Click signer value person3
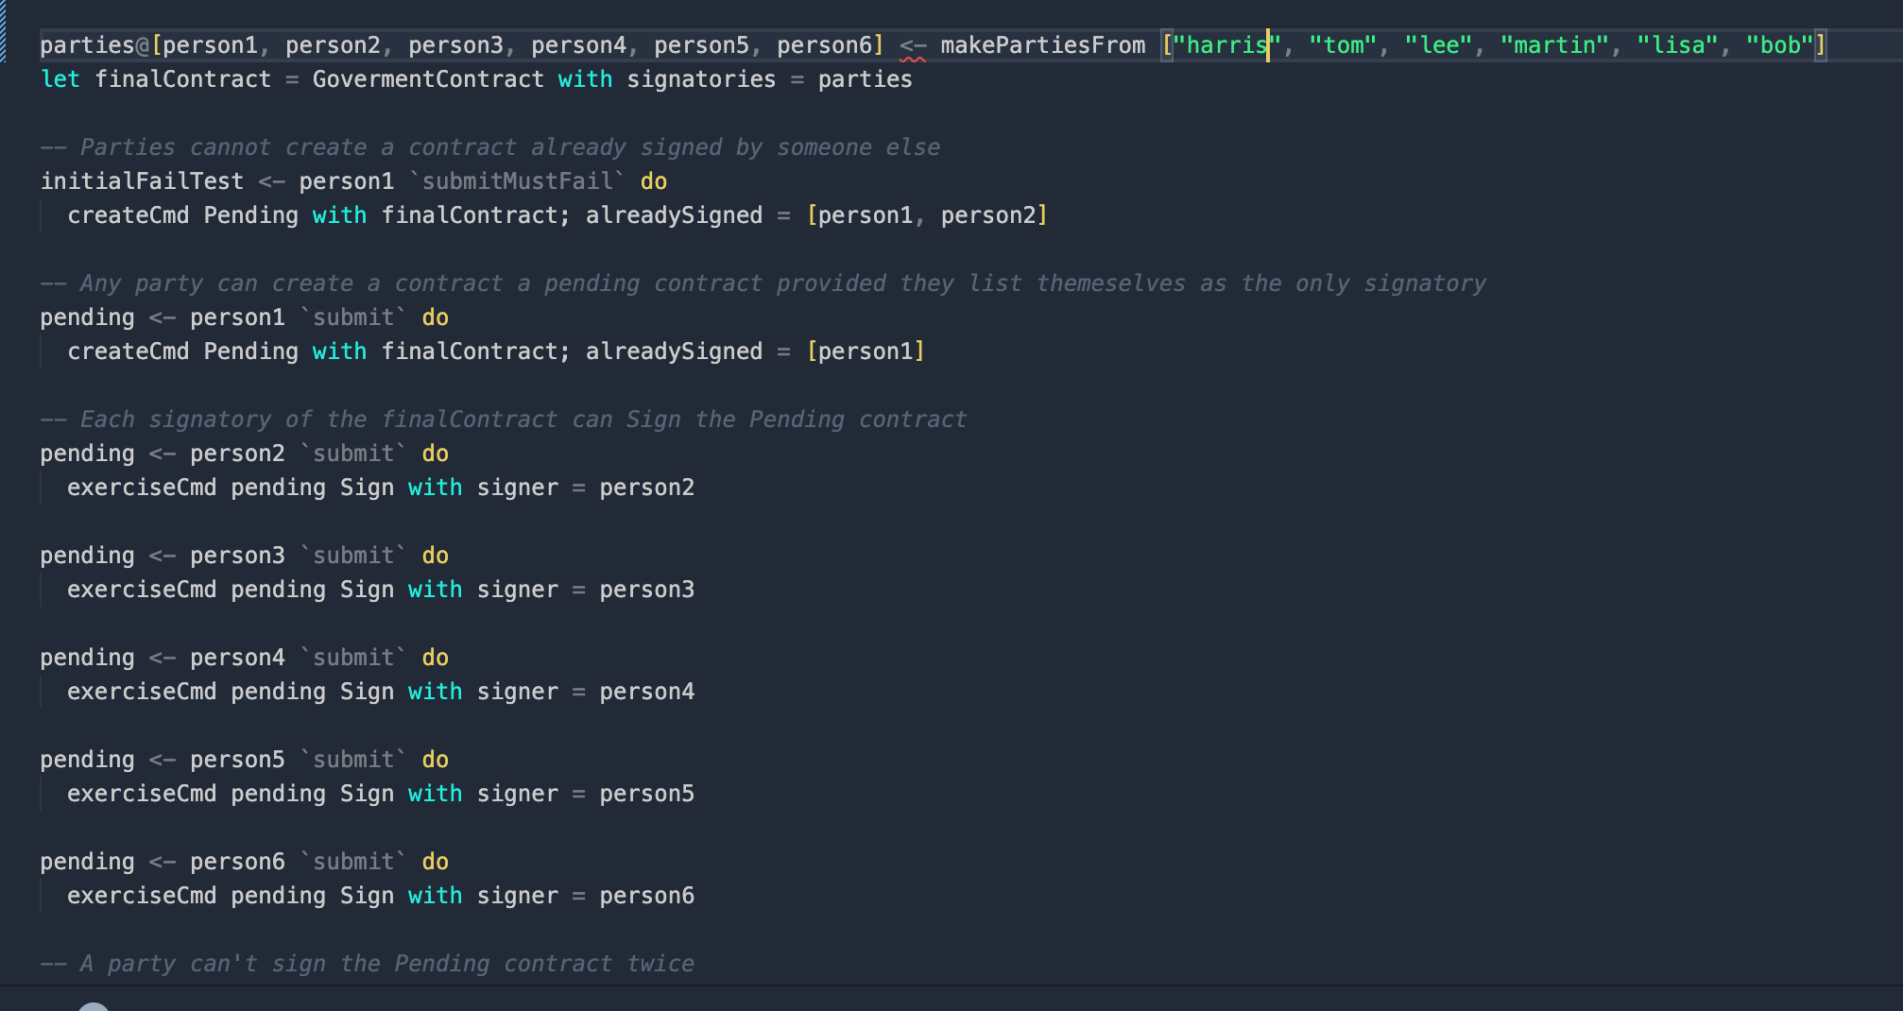The height and width of the screenshot is (1011, 1903). [646, 590]
